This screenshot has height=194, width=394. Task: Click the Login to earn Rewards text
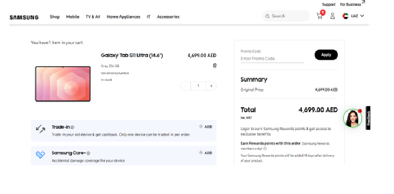pos(286,131)
